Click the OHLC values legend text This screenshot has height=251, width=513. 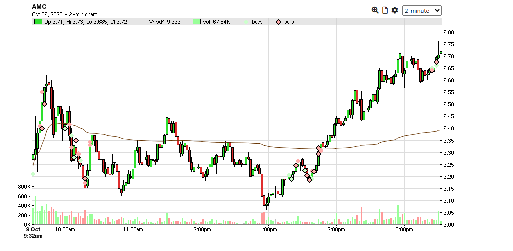[86, 22]
